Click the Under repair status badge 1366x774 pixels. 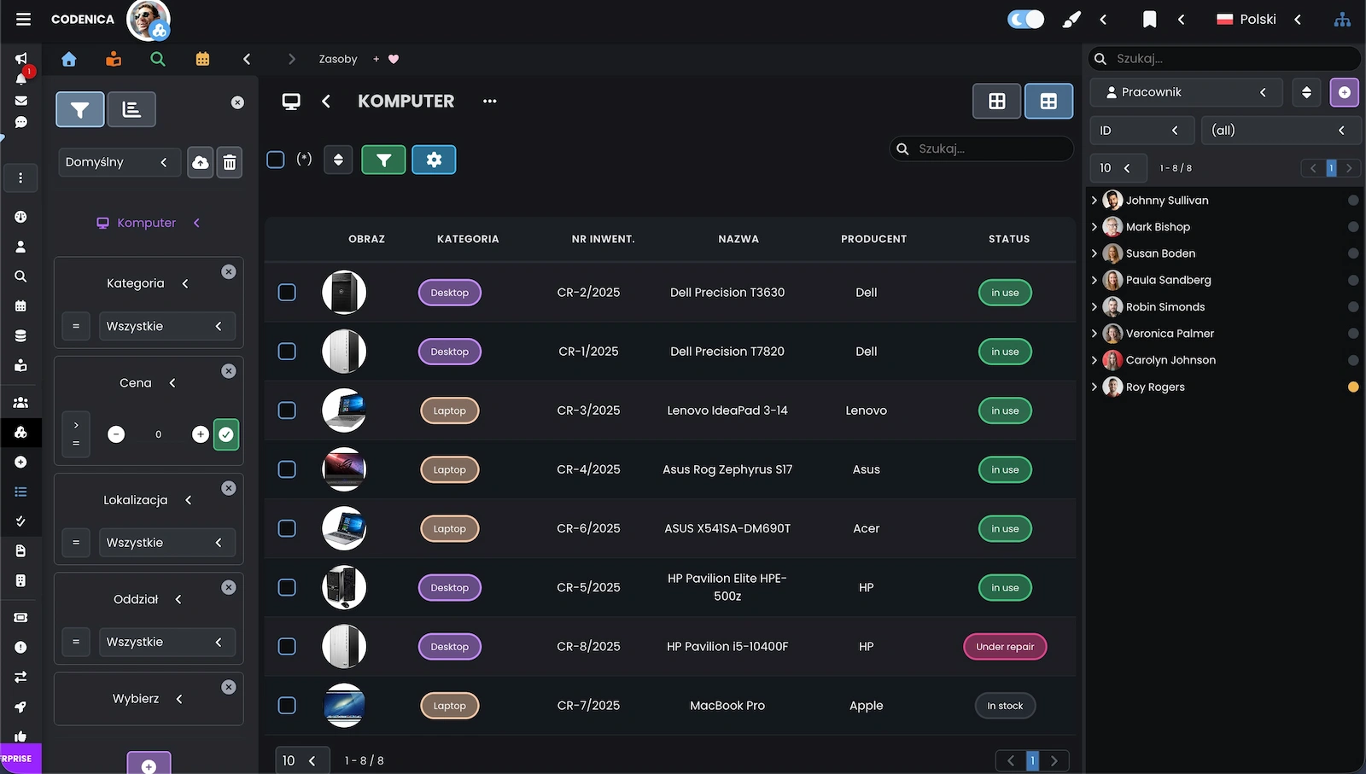(1005, 647)
